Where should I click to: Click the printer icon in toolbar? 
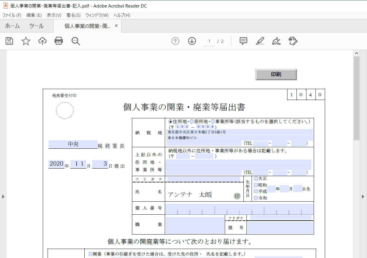59,41
